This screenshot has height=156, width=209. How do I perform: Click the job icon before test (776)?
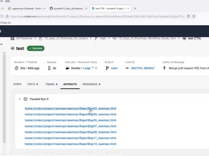[x=184, y=39]
